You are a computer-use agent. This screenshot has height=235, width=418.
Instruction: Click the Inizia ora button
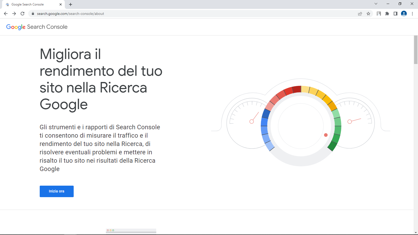click(x=56, y=191)
